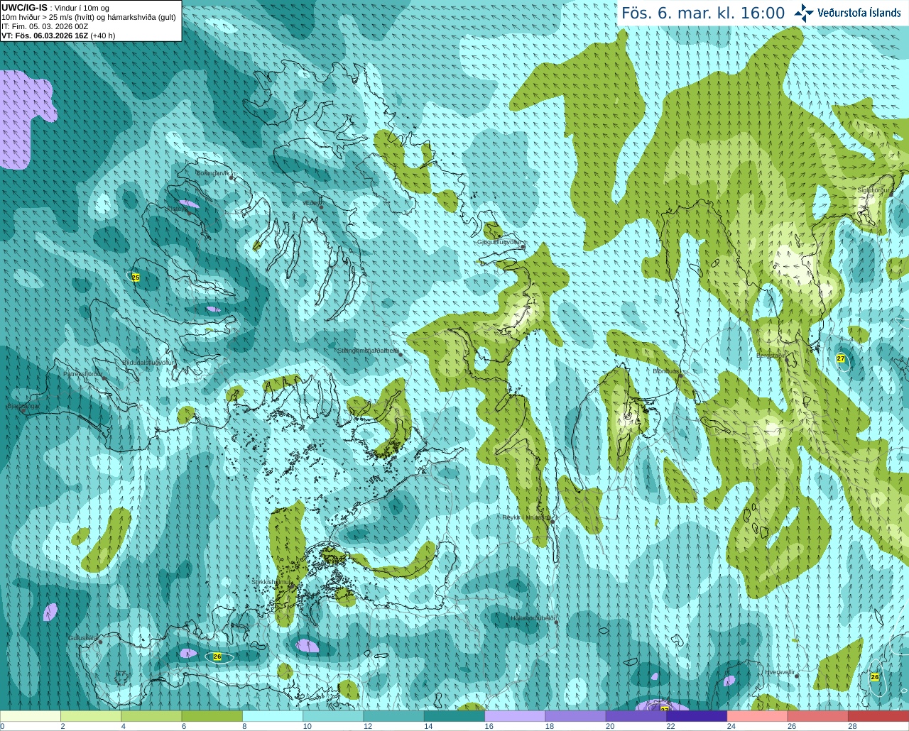Select the 12–14 m/s legend swatch
The width and height of the screenshot is (909, 731).
coord(394,716)
